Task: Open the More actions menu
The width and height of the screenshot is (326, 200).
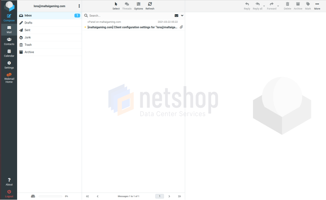Action: 317,6
